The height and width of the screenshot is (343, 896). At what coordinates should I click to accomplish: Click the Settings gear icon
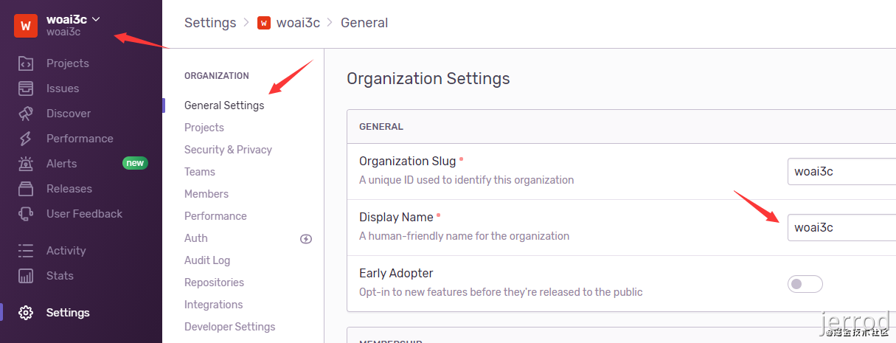coord(26,313)
